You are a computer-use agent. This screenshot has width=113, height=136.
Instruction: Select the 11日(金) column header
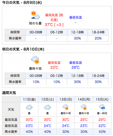(x=29, y=100)
